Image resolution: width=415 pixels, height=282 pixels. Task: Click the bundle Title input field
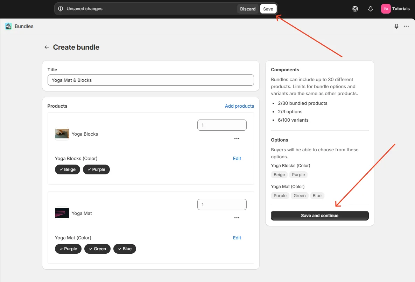tap(150, 80)
